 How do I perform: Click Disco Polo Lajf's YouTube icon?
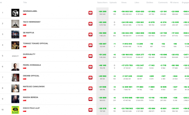click(x=90, y=110)
